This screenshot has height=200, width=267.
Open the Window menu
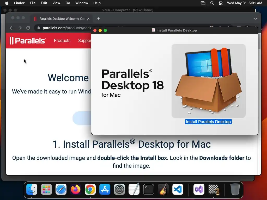click(x=82, y=3)
